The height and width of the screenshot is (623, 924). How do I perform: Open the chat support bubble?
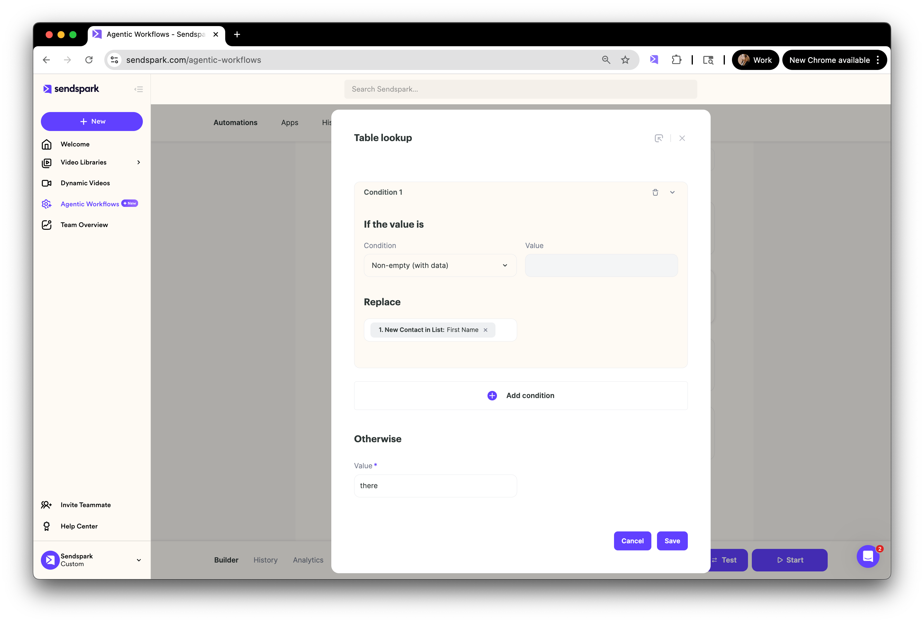click(x=868, y=557)
